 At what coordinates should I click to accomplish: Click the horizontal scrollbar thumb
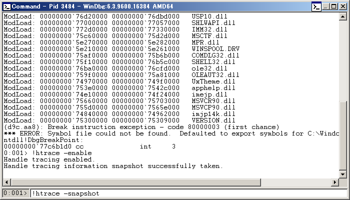pyautogui.click(x=135, y=182)
